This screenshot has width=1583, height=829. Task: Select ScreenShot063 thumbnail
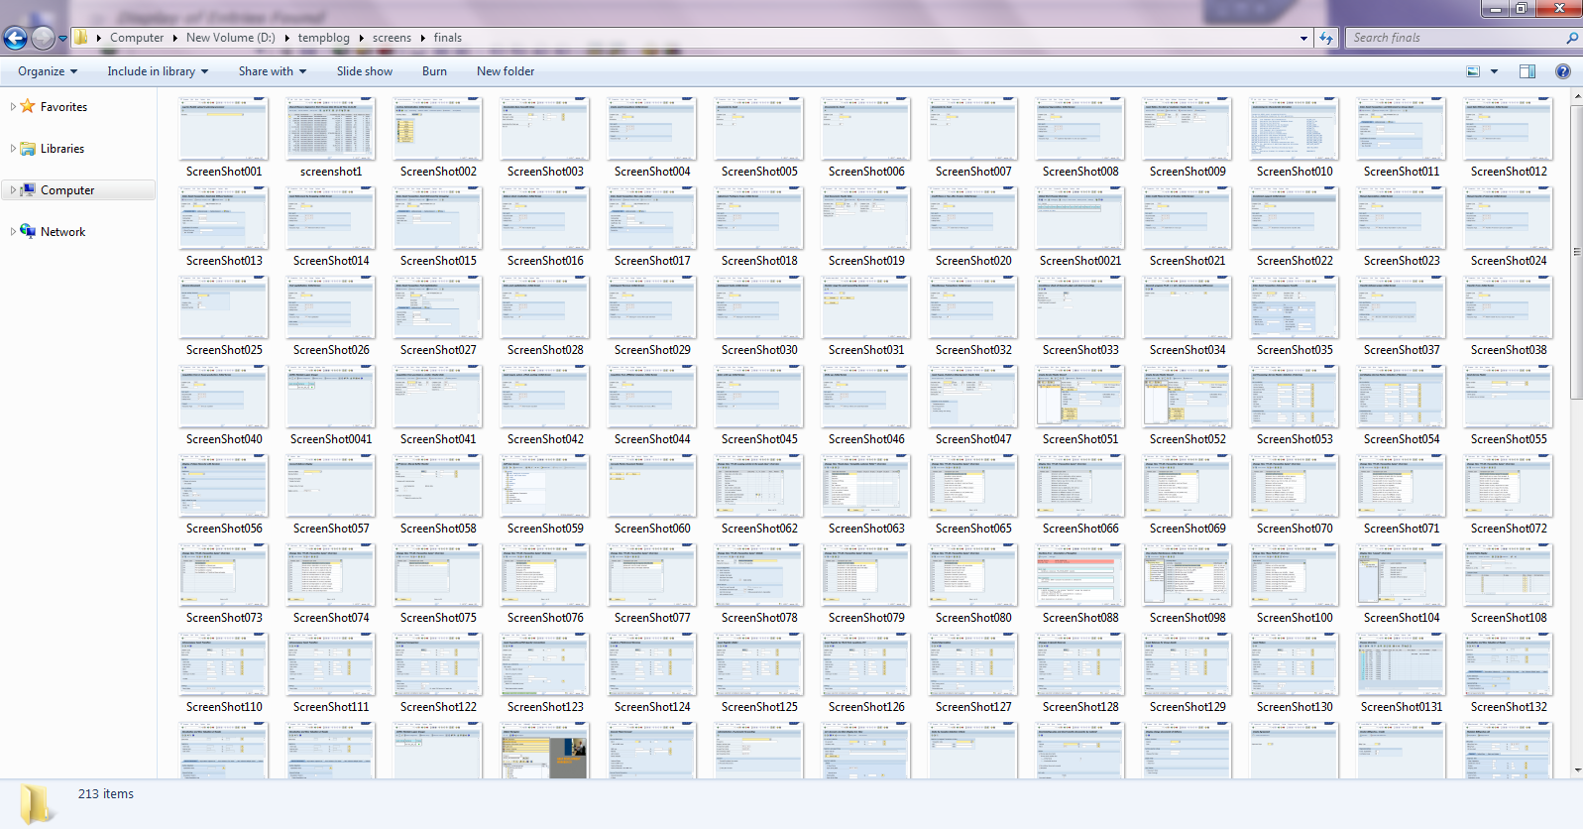pyautogui.click(x=866, y=486)
